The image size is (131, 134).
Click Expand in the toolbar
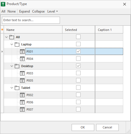click(x=25, y=11)
